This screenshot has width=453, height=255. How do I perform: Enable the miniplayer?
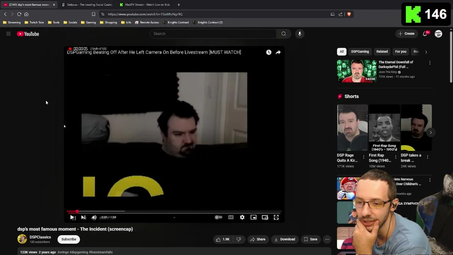[x=253, y=217]
